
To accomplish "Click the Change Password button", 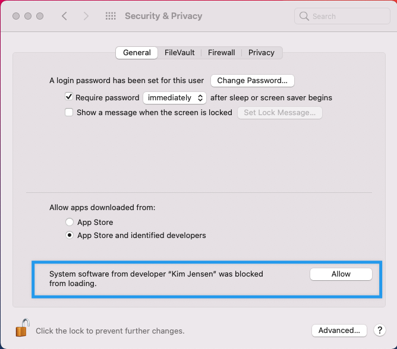I will click(x=252, y=81).
